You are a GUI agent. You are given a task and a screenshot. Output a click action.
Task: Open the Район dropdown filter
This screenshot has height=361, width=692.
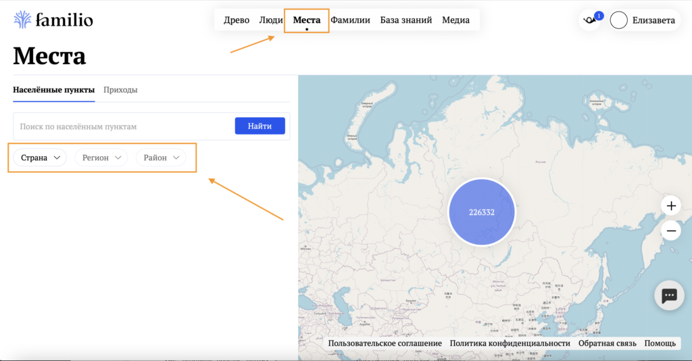(161, 158)
